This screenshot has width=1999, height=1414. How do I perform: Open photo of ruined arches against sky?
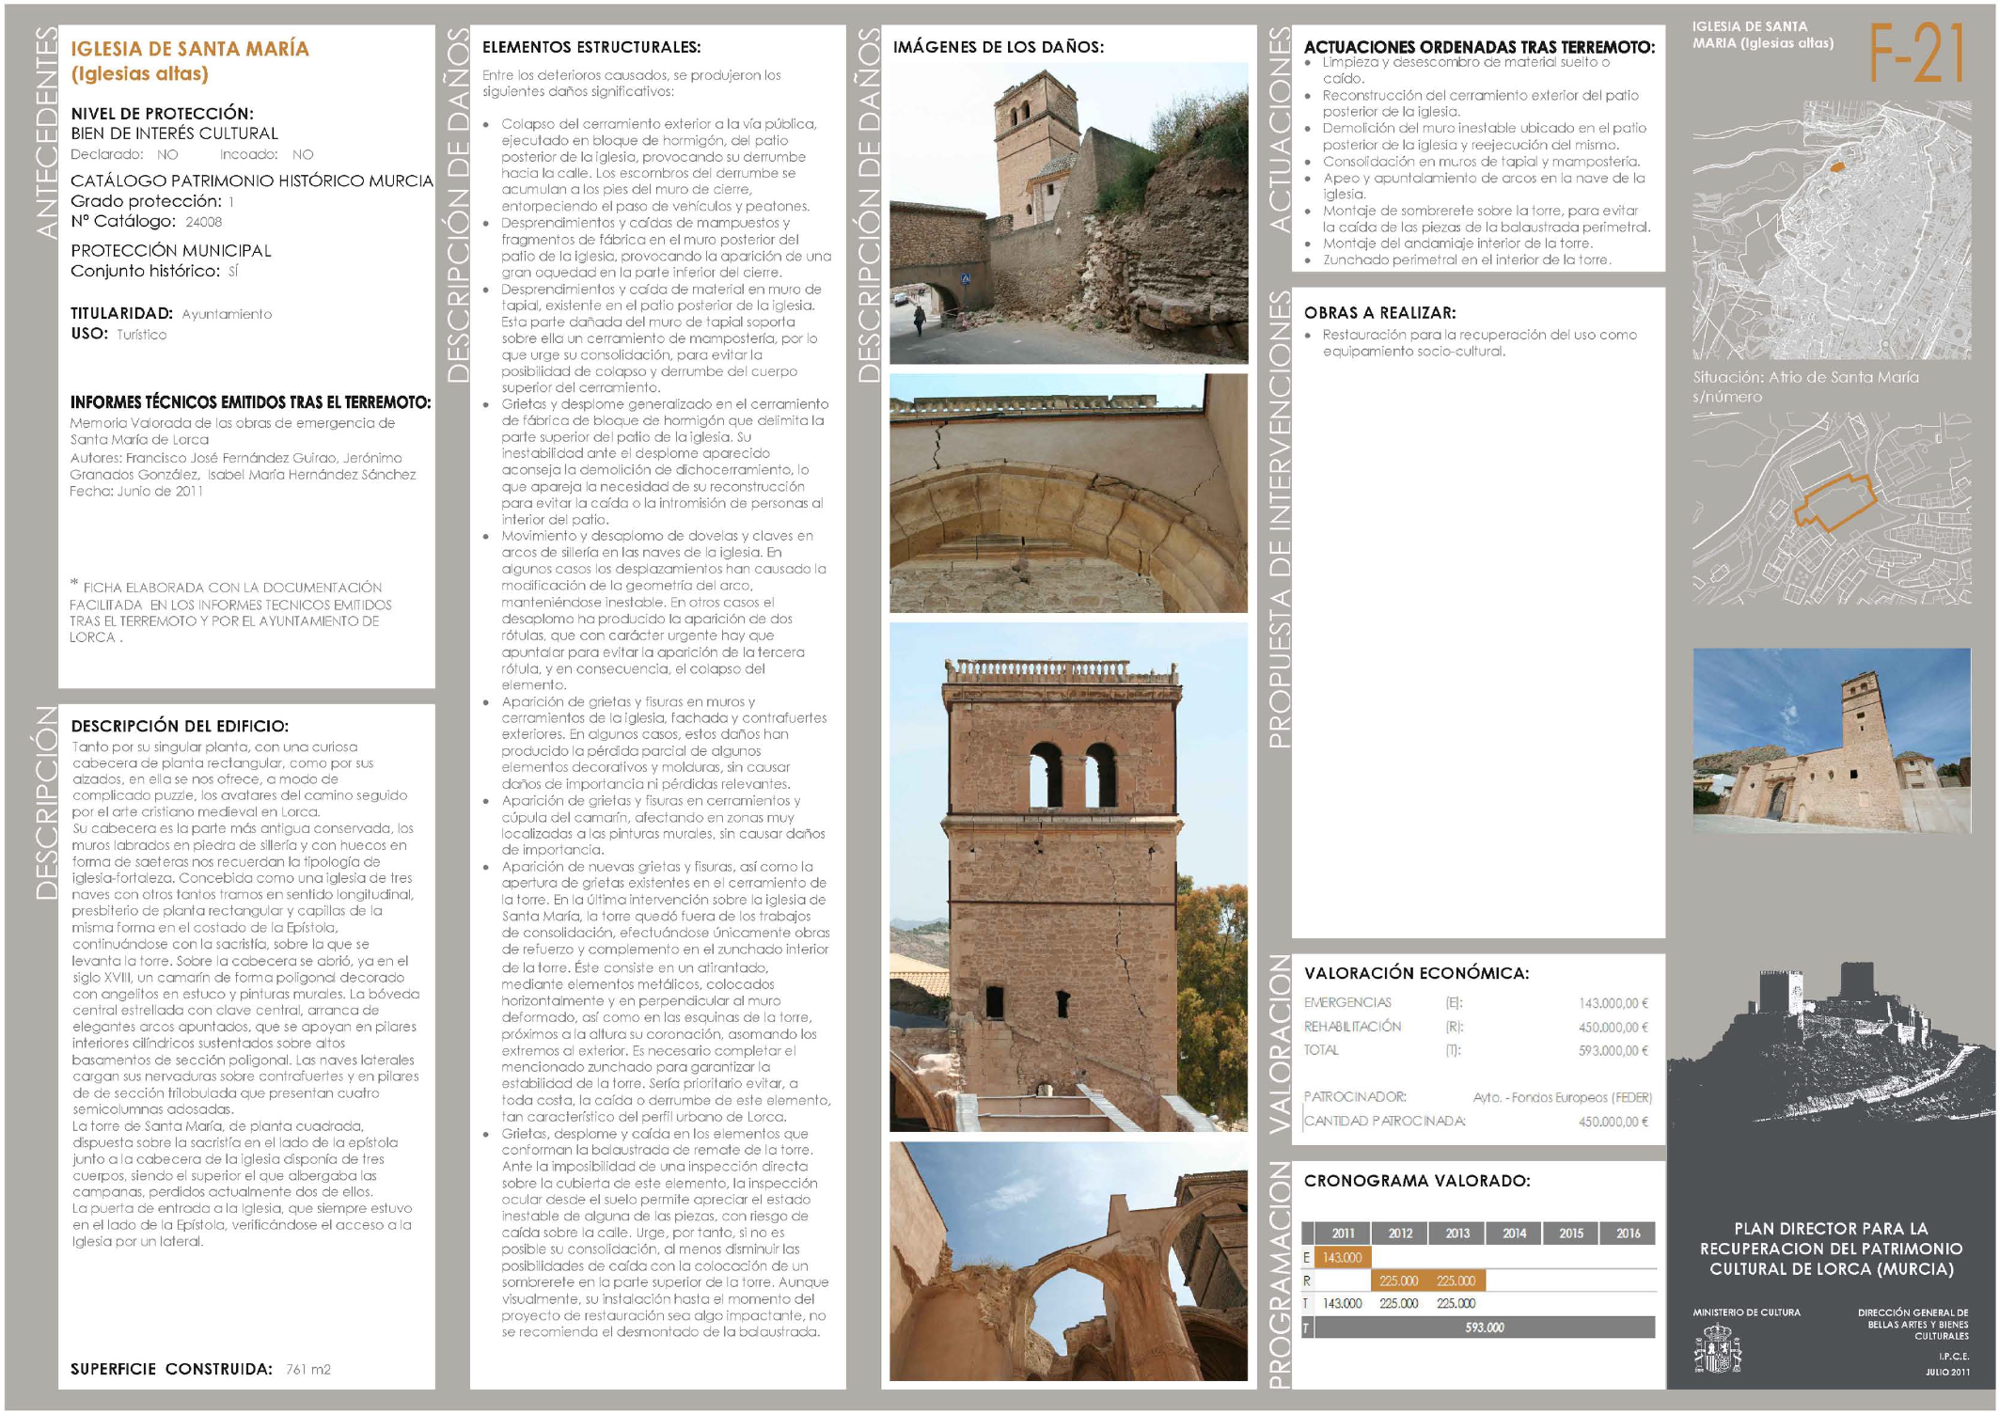click(1069, 1262)
